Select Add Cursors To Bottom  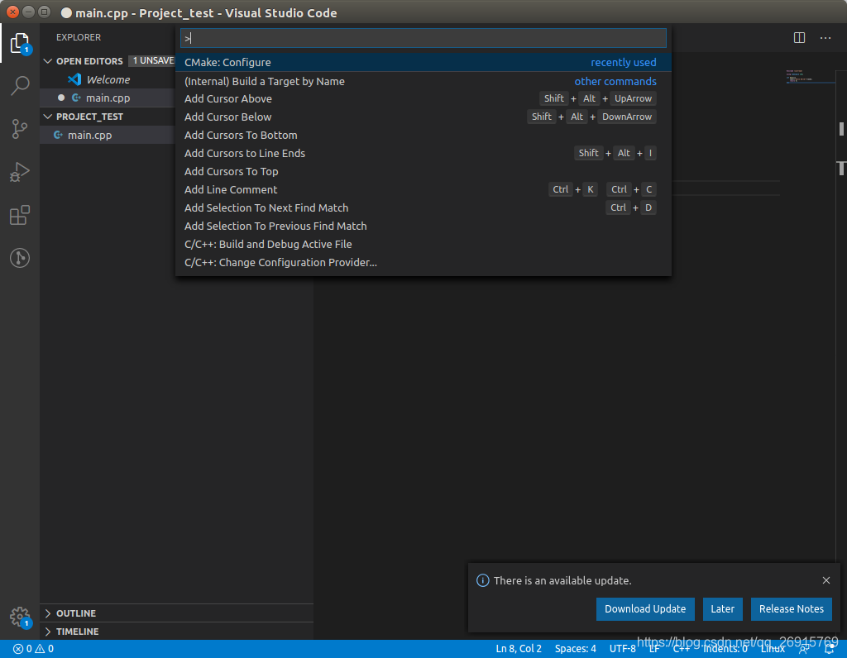[x=423, y=135]
